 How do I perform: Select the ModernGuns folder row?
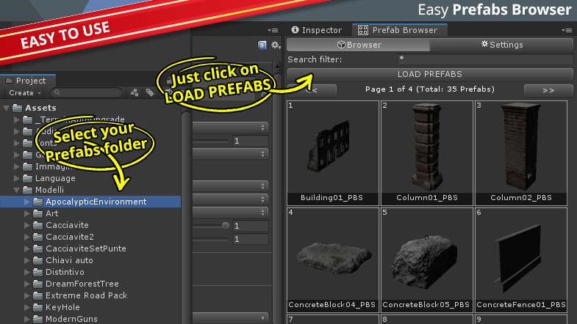click(x=90, y=319)
